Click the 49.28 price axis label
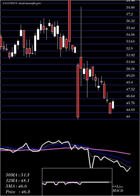 130,76
